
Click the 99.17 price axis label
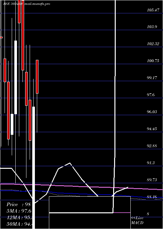pos(152,78)
